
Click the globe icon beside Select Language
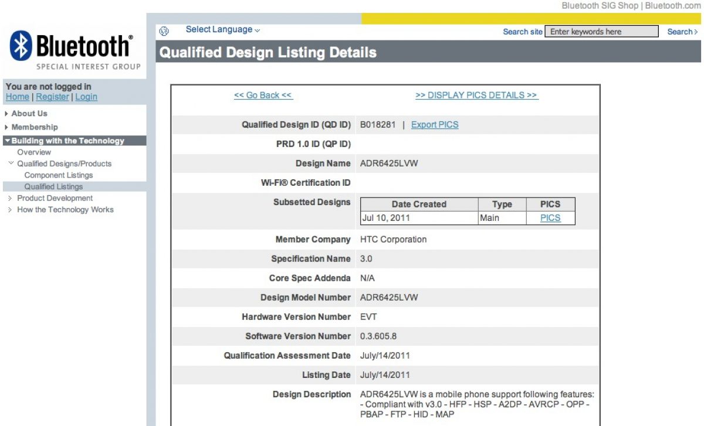(x=164, y=31)
